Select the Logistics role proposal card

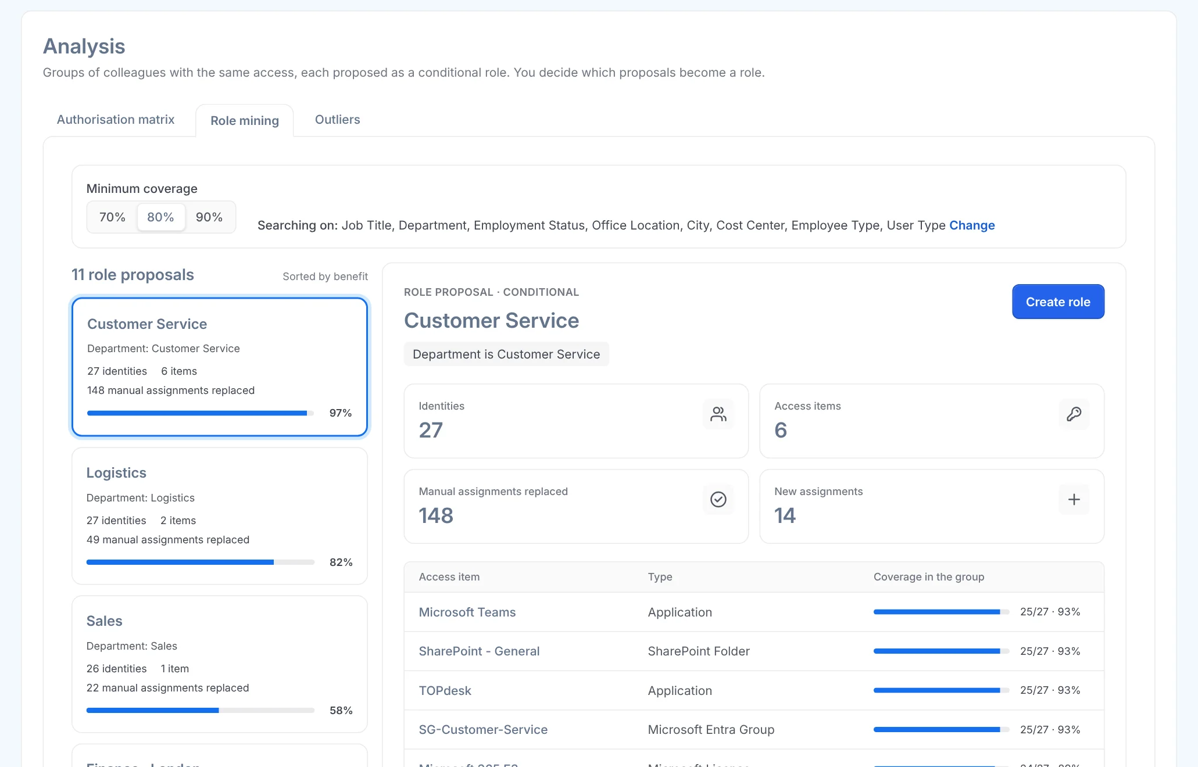pyautogui.click(x=220, y=516)
